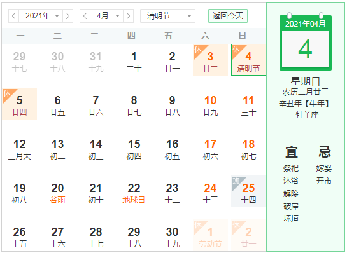Image resolution: width=347 pixels, height=253 pixels.
Task: Select April 12 (三月大)
Action: [20, 147]
